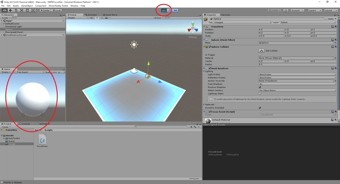Screen dimensions: 340x184
Task: Expand DefaultCursor in Hierarchy
Action: click(x=4, y=24)
